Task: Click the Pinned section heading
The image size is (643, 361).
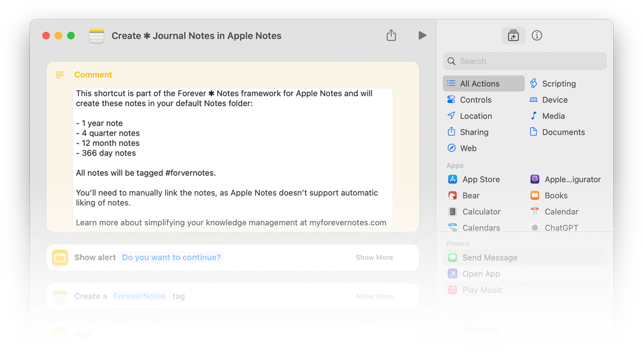Action: point(458,244)
